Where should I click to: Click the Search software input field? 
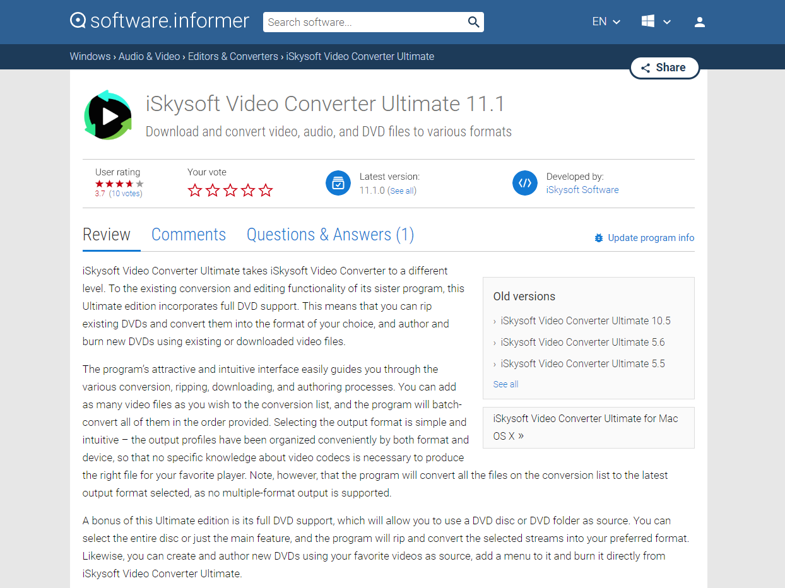pyautogui.click(x=365, y=22)
